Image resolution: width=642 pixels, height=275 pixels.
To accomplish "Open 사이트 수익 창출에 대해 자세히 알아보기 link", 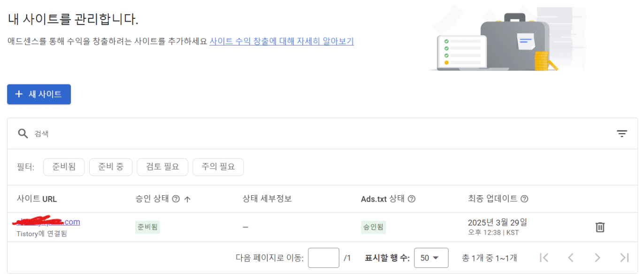I will pyautogui.click(x=282, y=41).
